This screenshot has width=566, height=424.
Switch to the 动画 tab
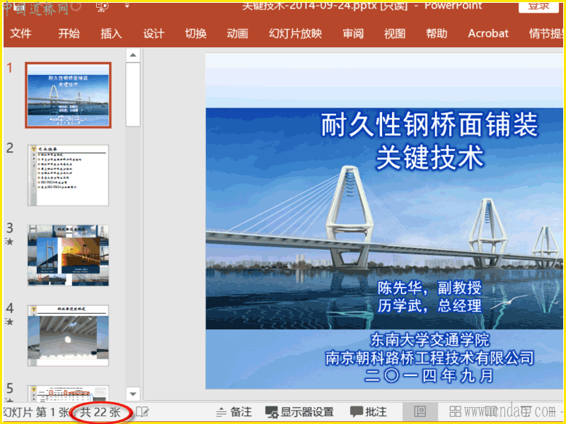click(237, 33)
